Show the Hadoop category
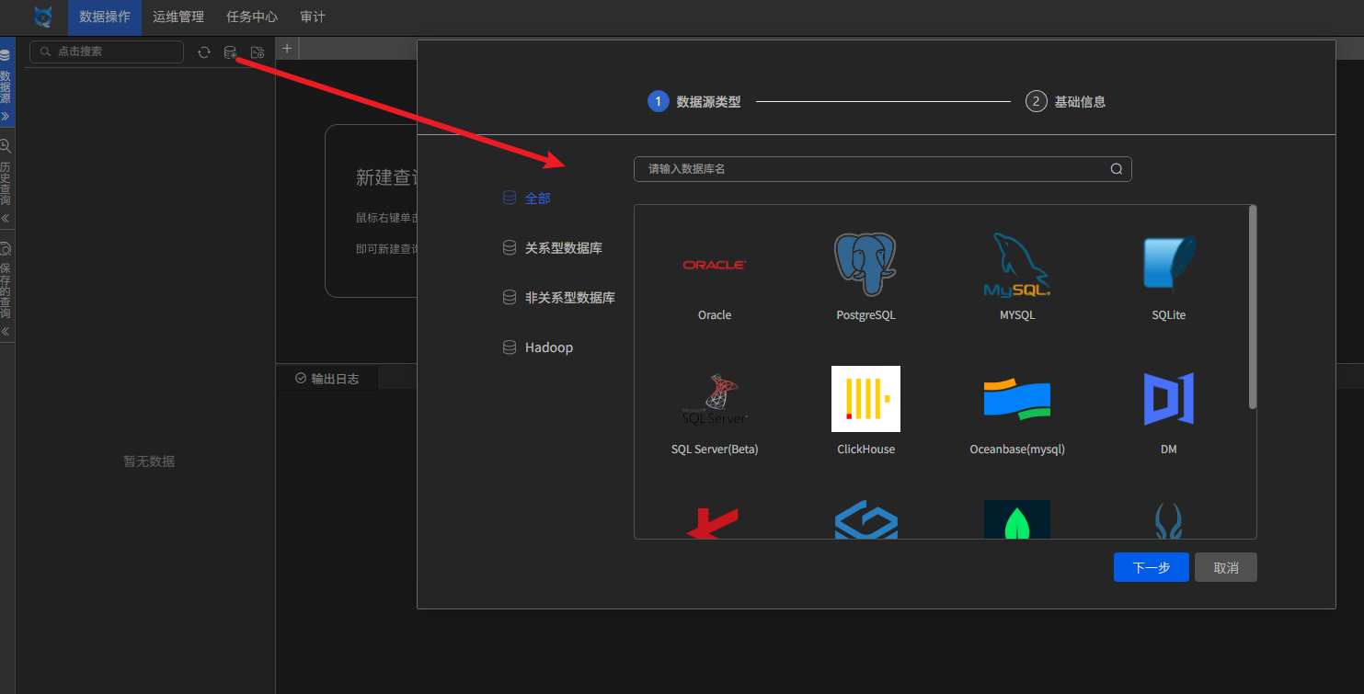The height and width of the screenshot is (694, 1364). pos(538,347)
